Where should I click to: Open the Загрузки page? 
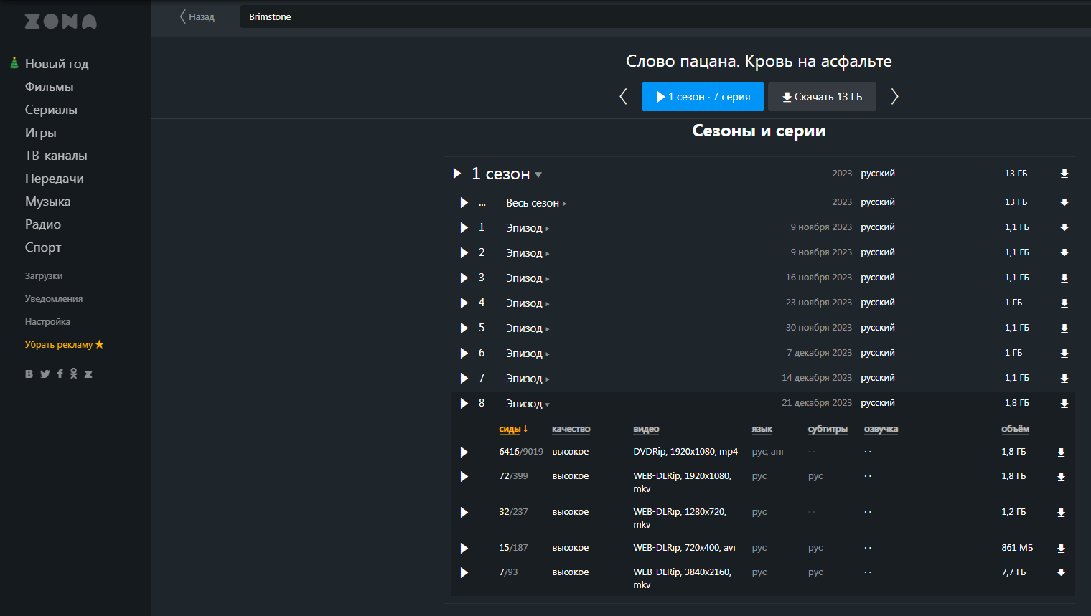44,276
